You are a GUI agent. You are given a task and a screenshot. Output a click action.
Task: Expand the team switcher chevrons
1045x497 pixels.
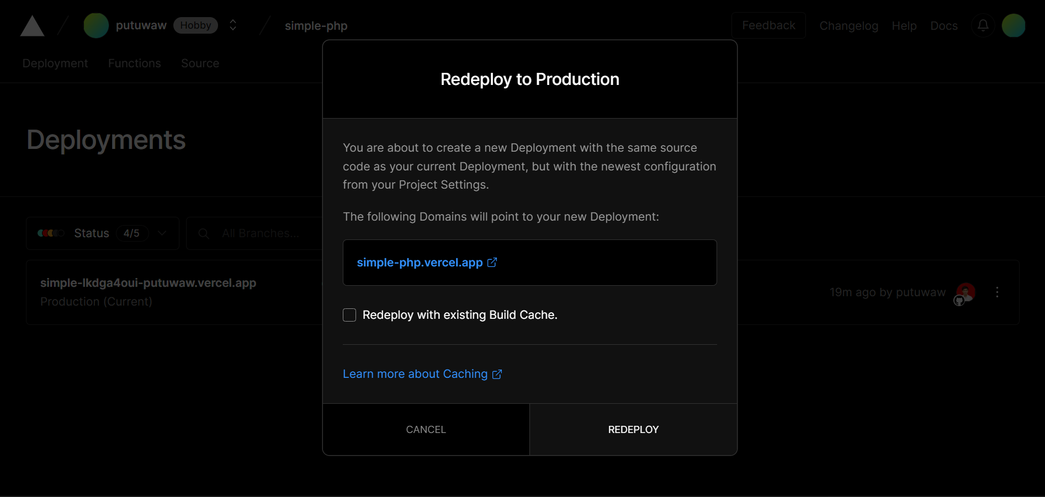(x=233, y=25)
